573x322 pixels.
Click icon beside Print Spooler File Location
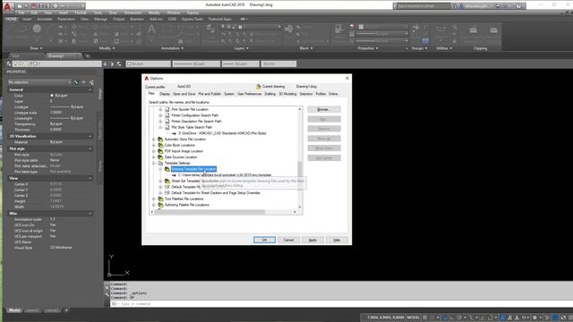[x=167, y=109]
